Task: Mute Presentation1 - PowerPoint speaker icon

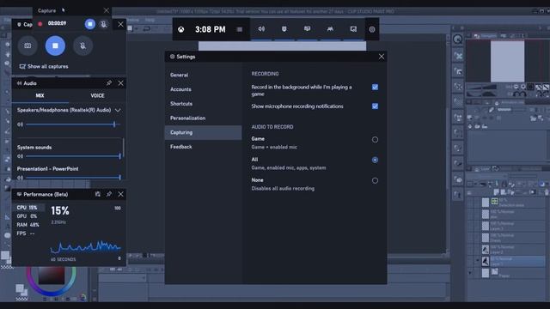Action: point(20,178)
